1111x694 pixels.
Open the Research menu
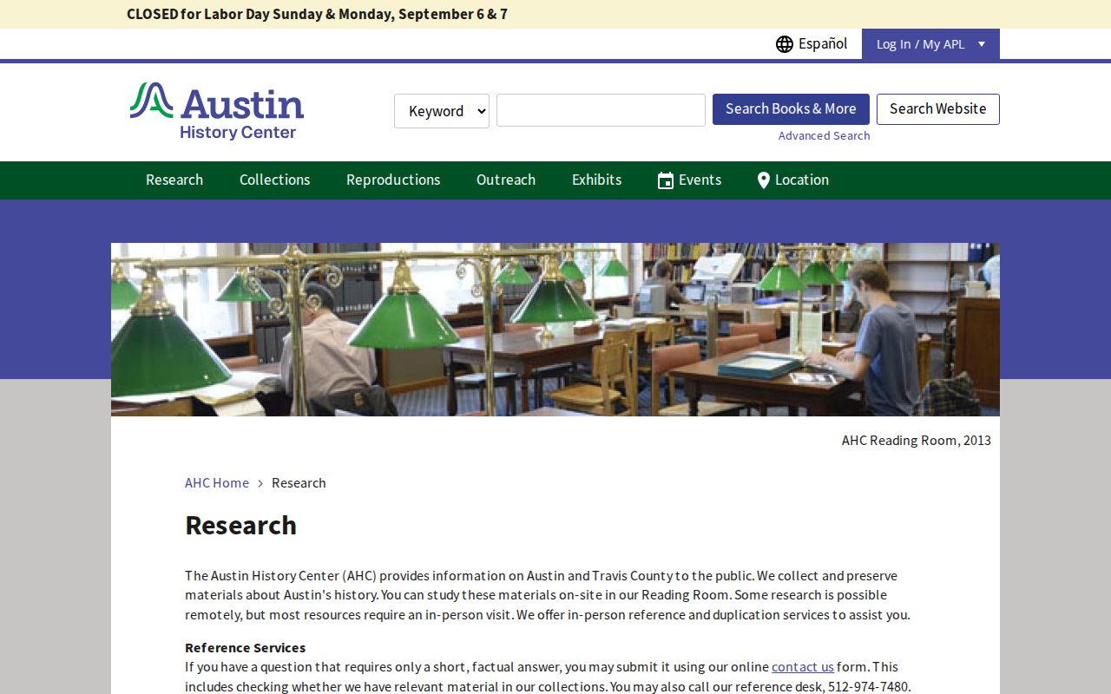tap(174, 180)
